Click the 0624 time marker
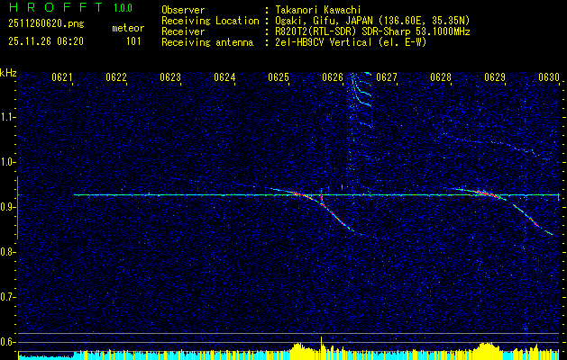 click(224, 77)
